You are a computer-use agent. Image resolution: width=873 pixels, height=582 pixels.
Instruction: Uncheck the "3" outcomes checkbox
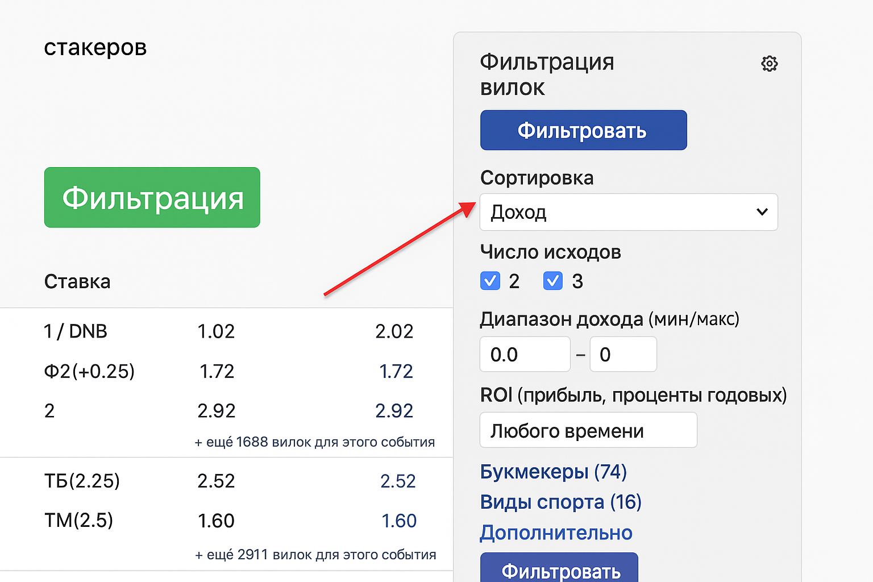[552, 281]
